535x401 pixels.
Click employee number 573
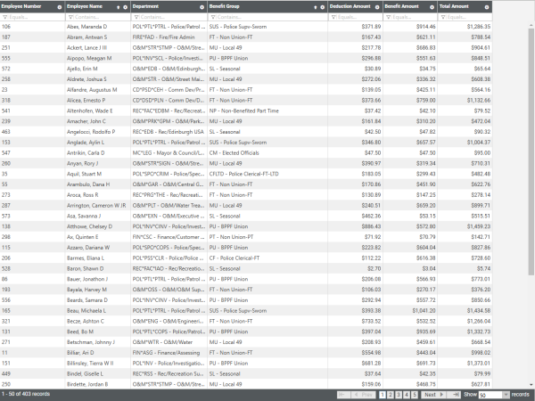click(6, 217)
